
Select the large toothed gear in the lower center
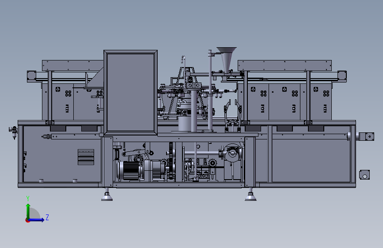click(171, 160)
